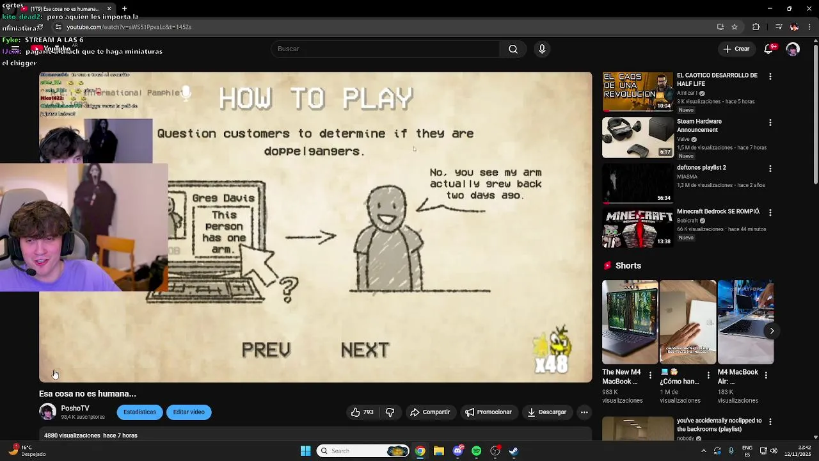Open options menu for deftones playlist 2
819x461 pixels.
770,168
